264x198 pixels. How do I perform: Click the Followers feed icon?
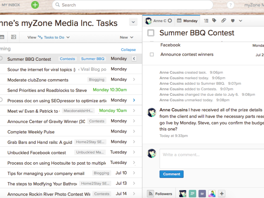pos(150,194)
